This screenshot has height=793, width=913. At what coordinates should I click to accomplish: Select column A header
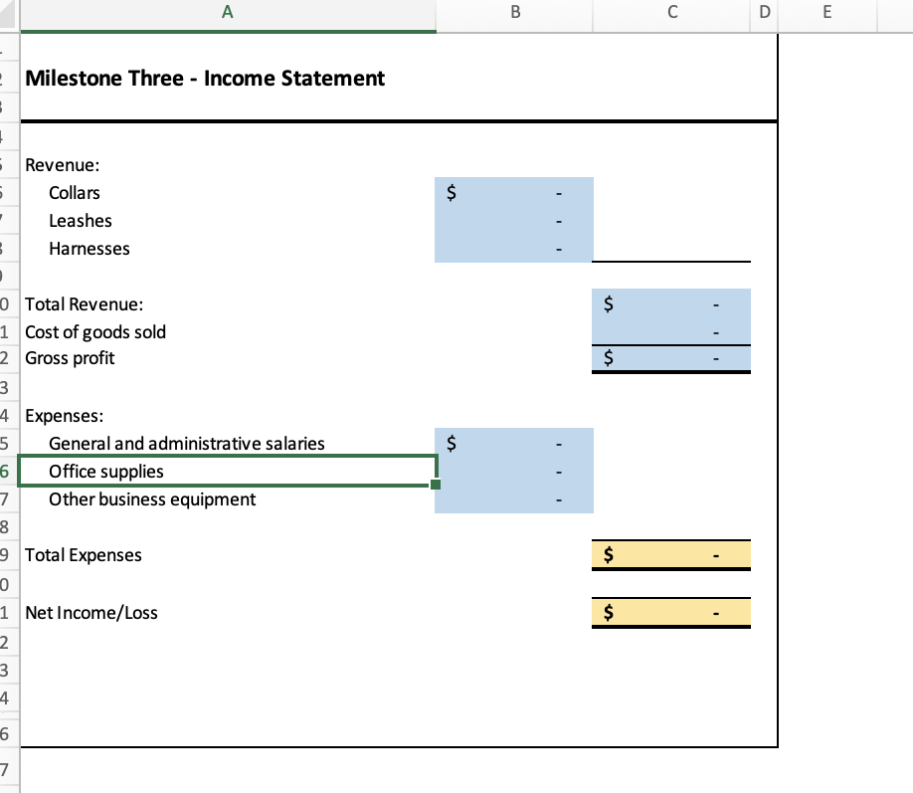(x=227, y=14)
